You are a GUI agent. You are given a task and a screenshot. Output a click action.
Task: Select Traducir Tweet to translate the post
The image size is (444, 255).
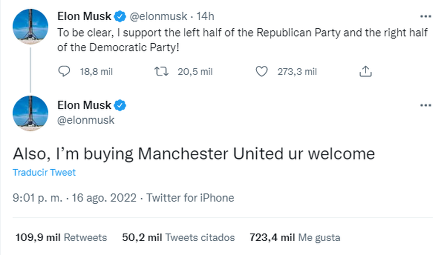44,172
